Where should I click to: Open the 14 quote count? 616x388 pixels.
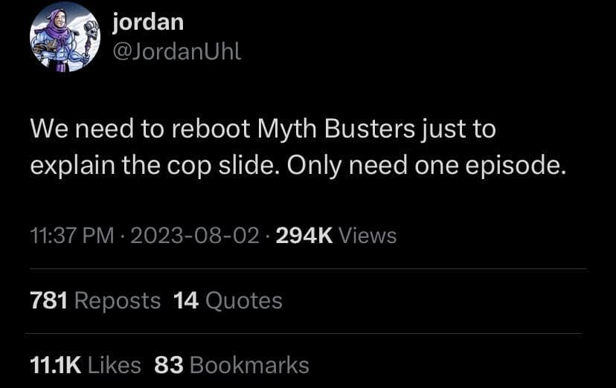point(186,300)
